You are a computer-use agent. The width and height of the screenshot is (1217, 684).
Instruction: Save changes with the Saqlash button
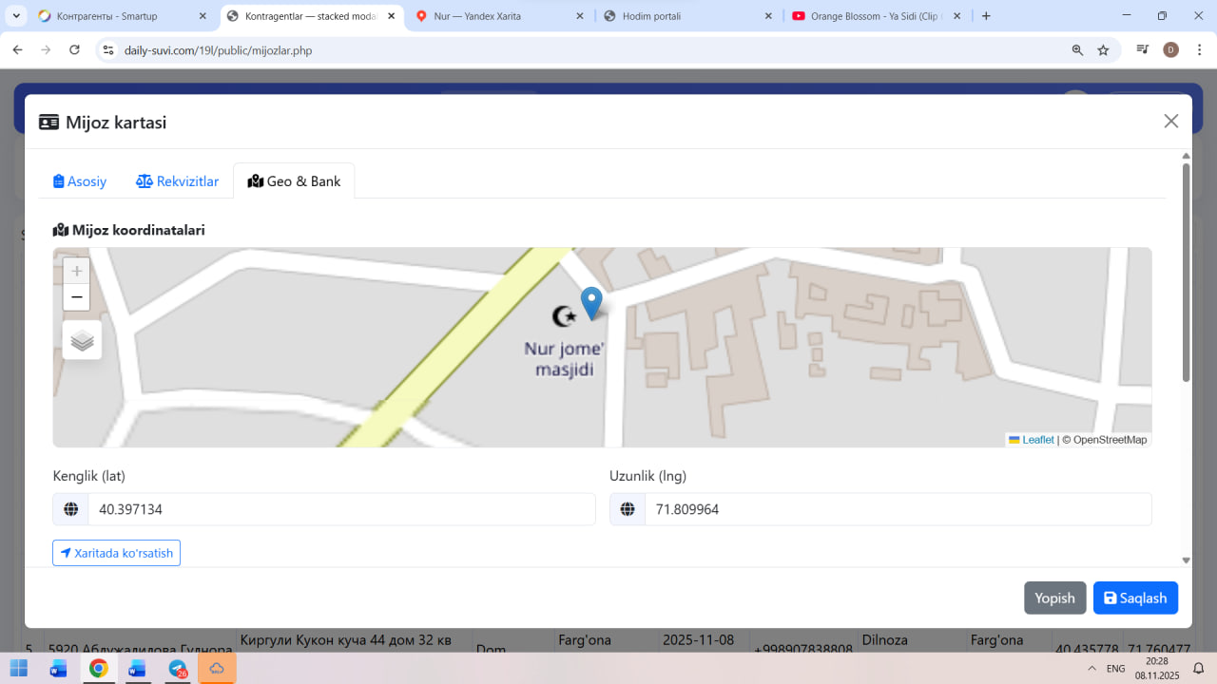click(1135, 598)
